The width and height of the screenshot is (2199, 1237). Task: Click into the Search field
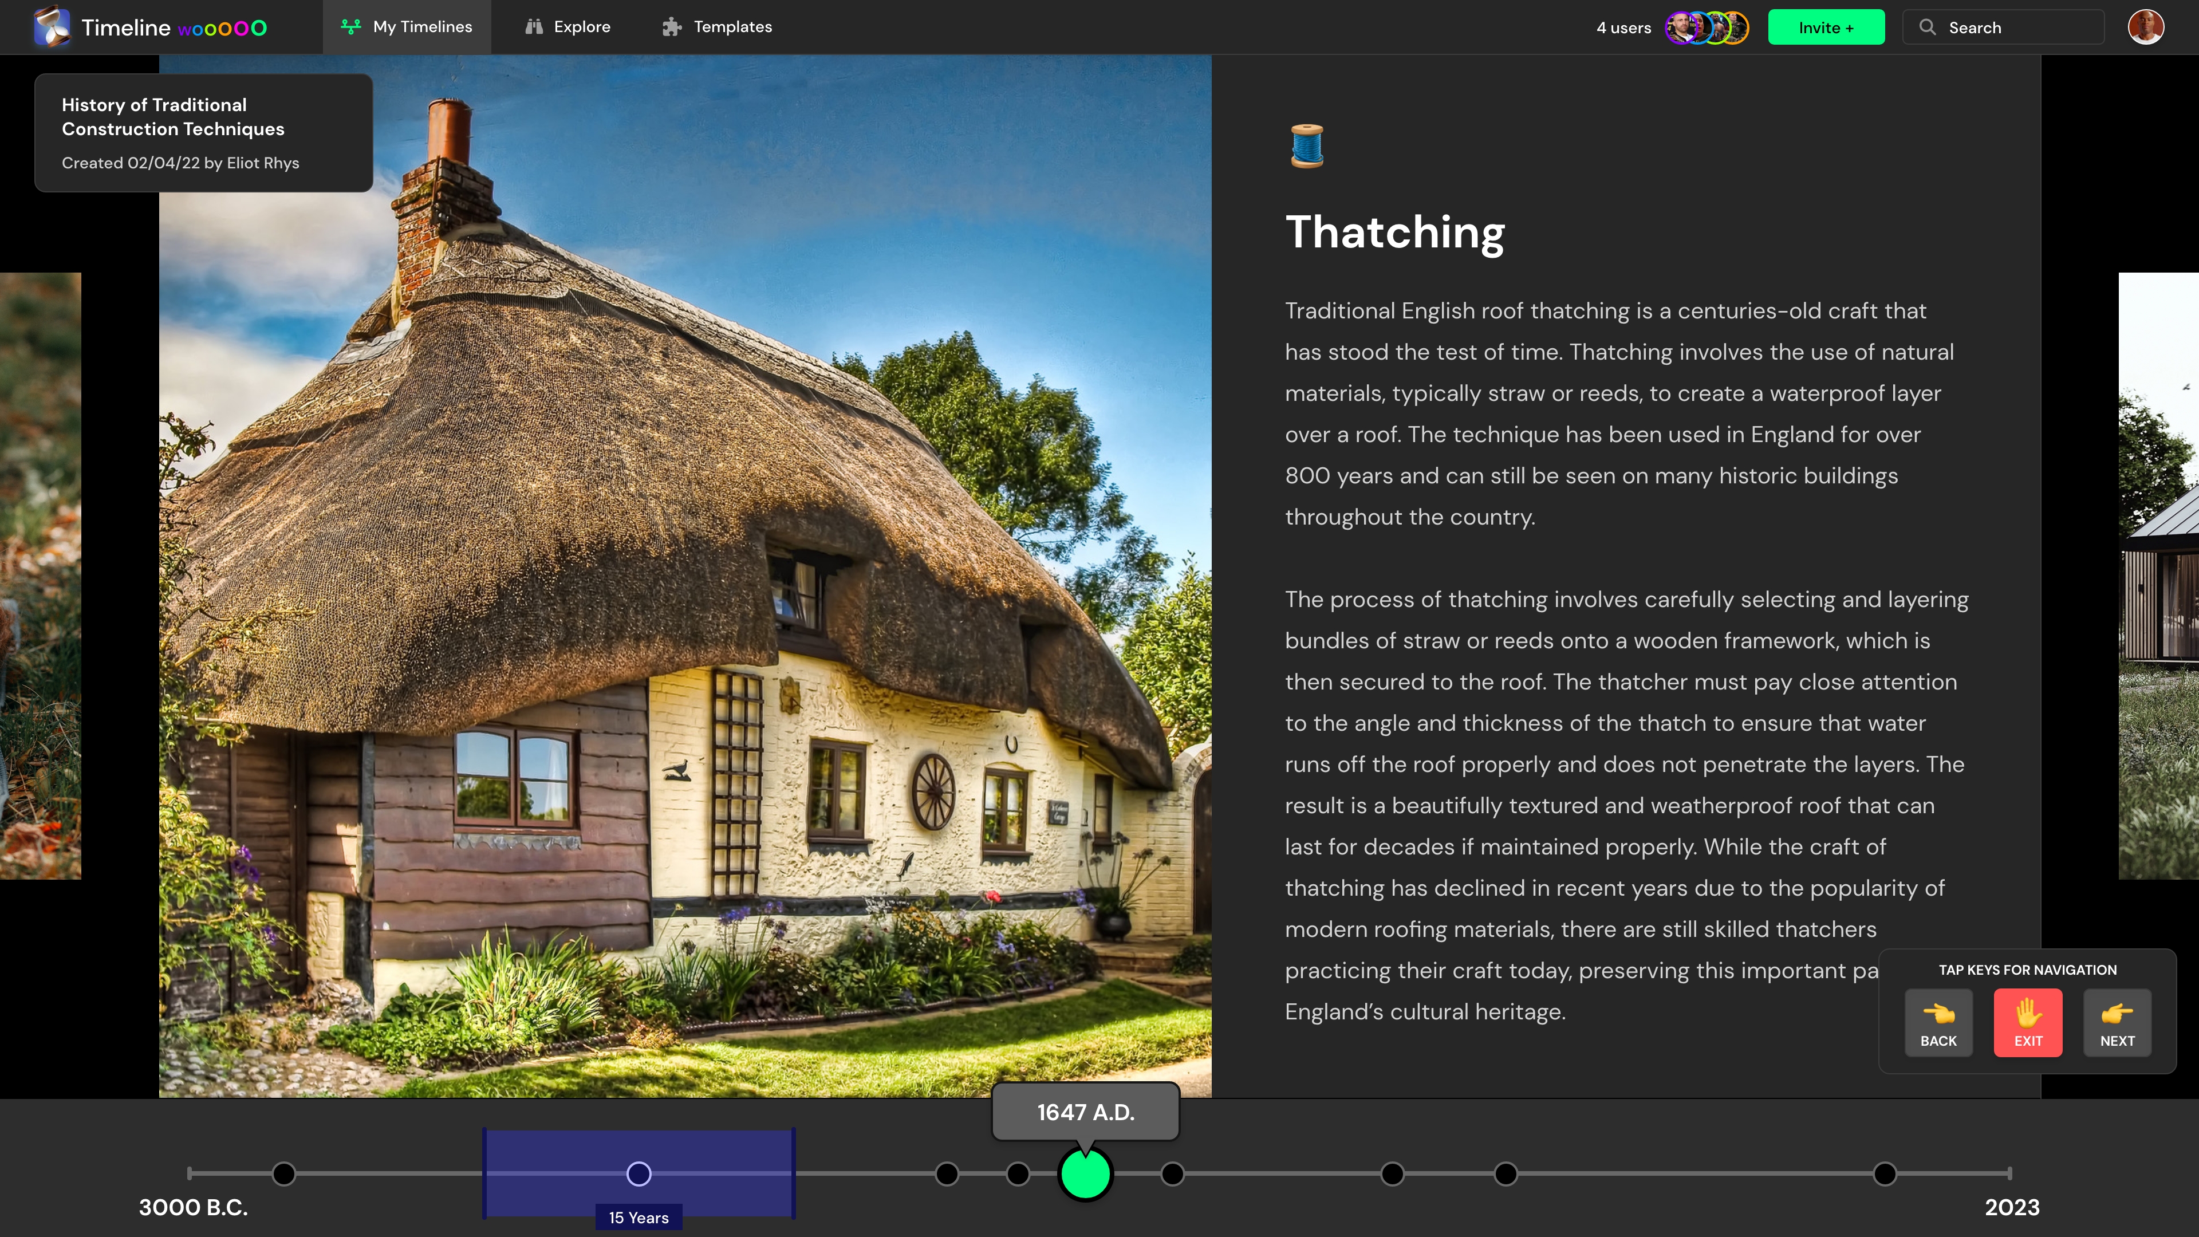coord(2003,27)
